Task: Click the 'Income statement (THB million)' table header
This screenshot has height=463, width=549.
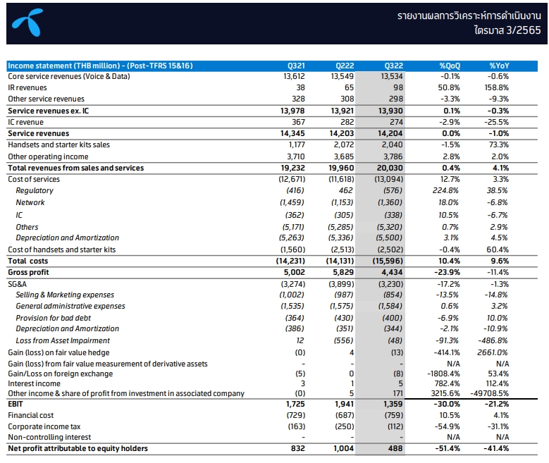Action: pos(100,66)
